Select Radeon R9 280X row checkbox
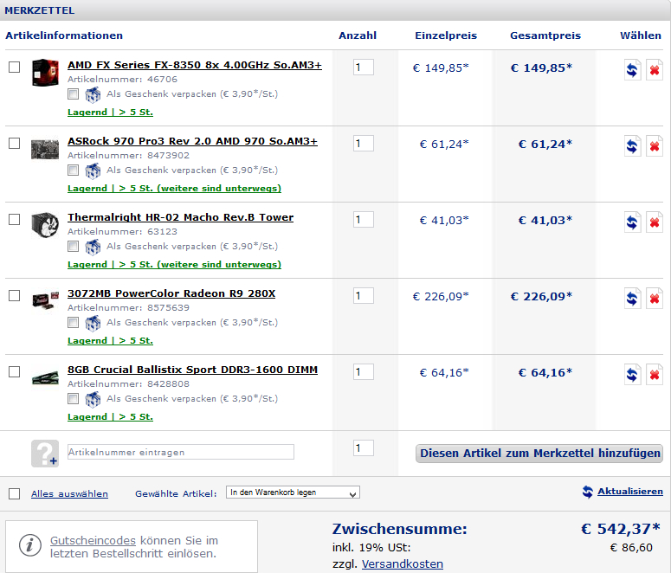This screenshot has height=573, width=671. click(x=14, y=296)
